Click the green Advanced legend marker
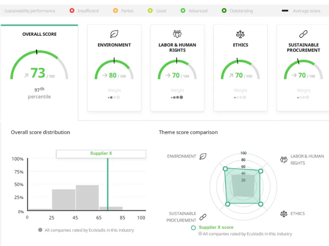The height and width of the screenshot is (246, 329). (183, 11)
